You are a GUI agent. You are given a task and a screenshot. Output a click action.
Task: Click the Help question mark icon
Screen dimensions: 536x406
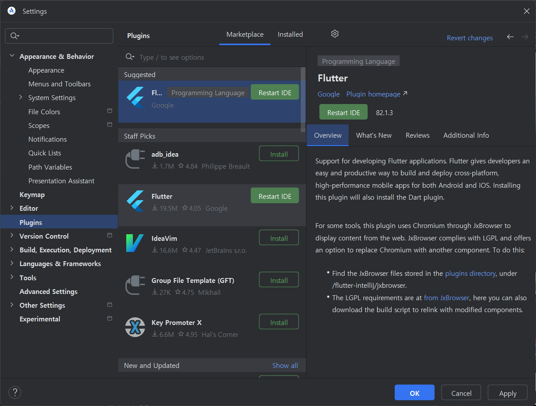[15, 392]
